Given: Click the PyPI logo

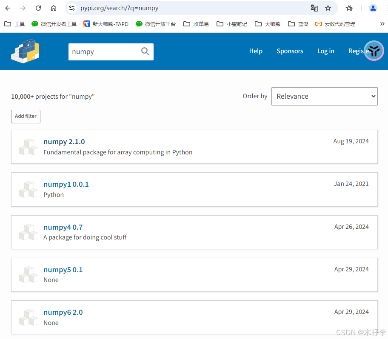Looking at the screenshot, I should click(x=25, y=51).
